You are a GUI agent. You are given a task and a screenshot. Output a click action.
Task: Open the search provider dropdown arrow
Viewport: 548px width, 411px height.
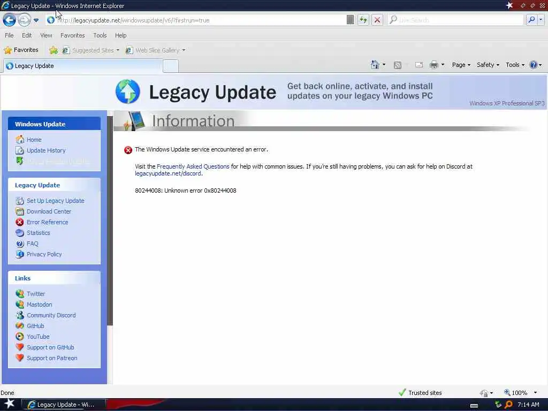[x=541, y=20]
